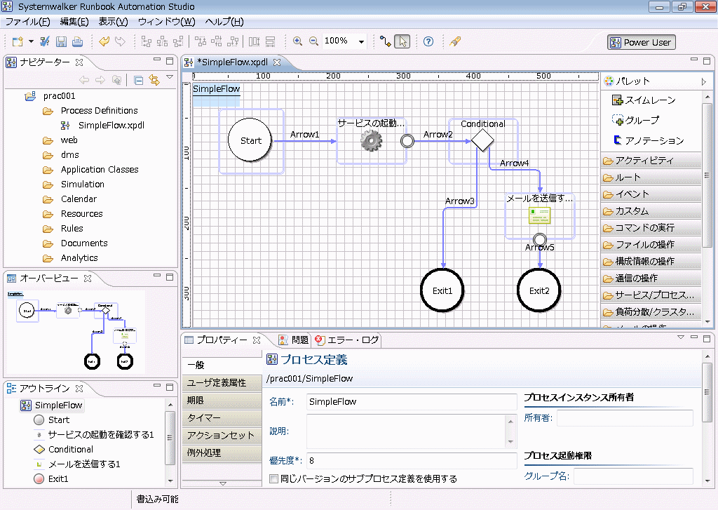Expand the ルート palette drawer
Viewport: 718px width, 510px height.
(651, 177)
